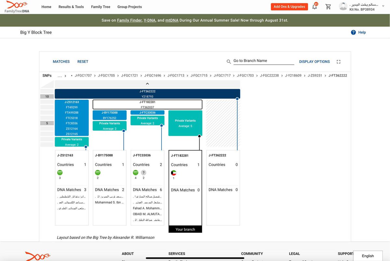The image size is (390, 261).
Task: Click the search magnifier icon
Action: pos(229,61)
